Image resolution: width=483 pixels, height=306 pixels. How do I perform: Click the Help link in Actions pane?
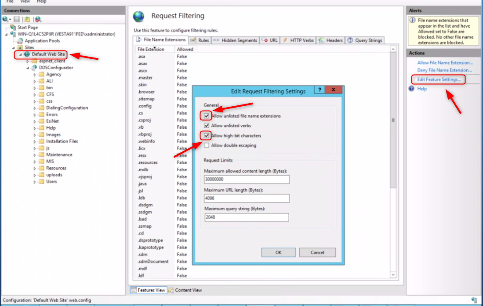[x=422, y=89]
